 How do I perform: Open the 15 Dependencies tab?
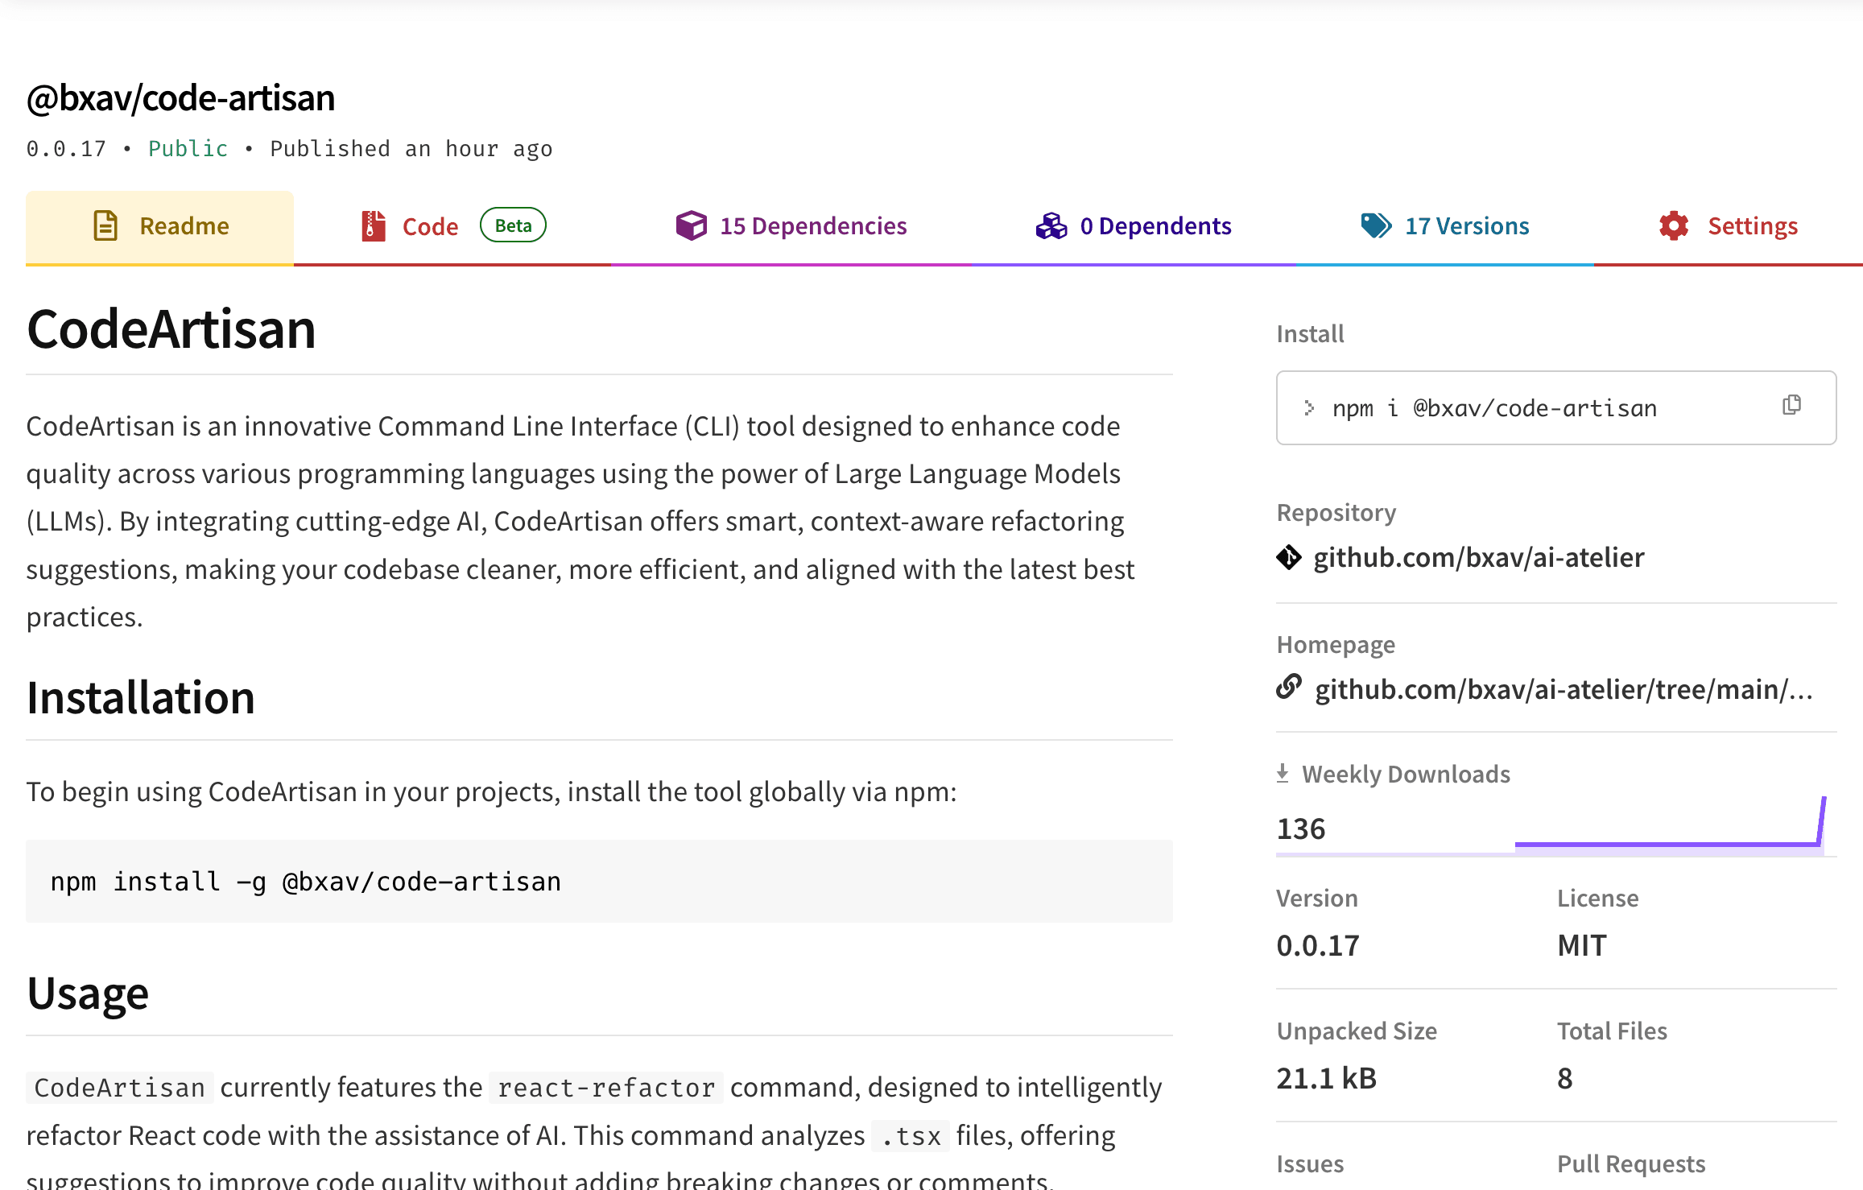coord(812,226)
